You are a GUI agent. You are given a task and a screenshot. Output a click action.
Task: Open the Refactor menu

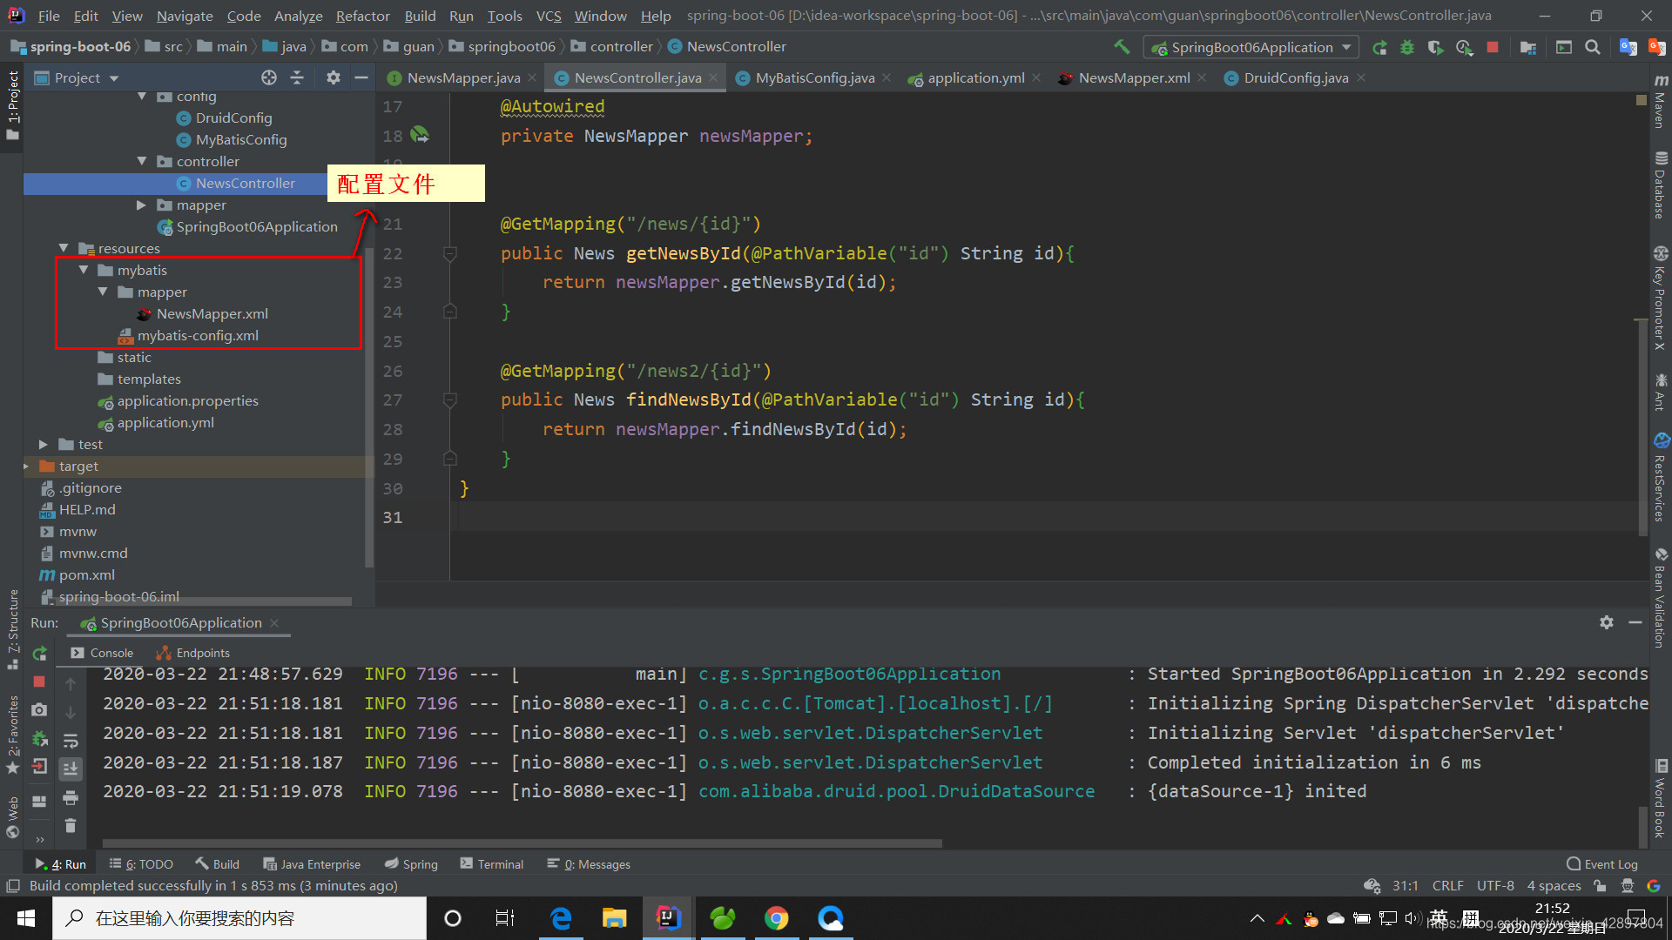[362, 16]
